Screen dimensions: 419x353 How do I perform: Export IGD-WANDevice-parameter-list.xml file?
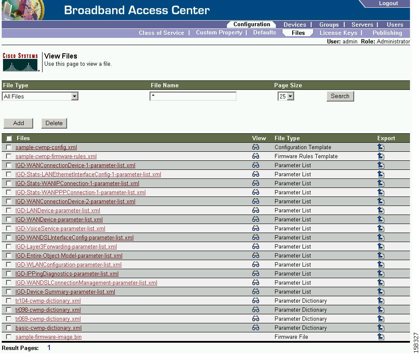[x=381, y=219]
